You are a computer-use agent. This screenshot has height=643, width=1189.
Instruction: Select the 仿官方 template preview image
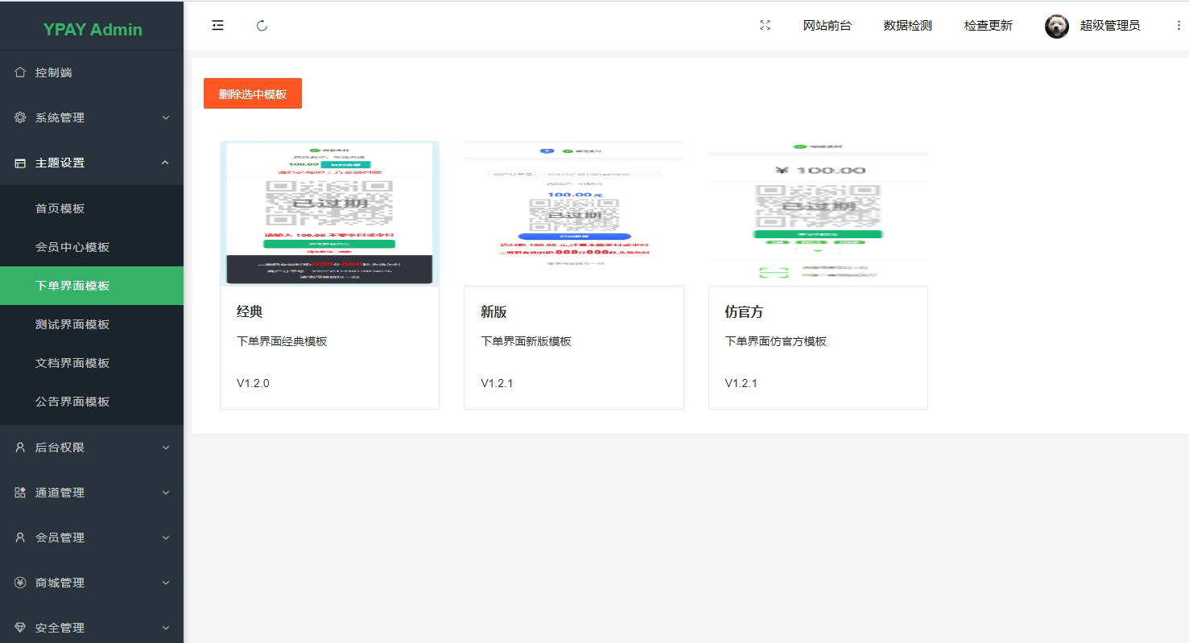818,213
